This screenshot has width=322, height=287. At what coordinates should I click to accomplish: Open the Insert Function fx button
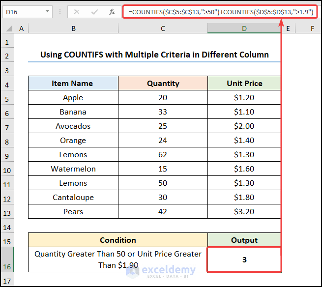point(112,12)
